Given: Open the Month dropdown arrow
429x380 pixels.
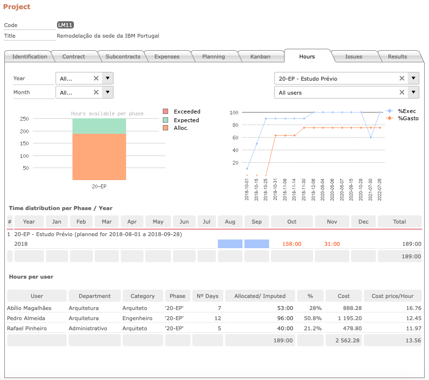Looking at the screenshot, I should (108, 92).
